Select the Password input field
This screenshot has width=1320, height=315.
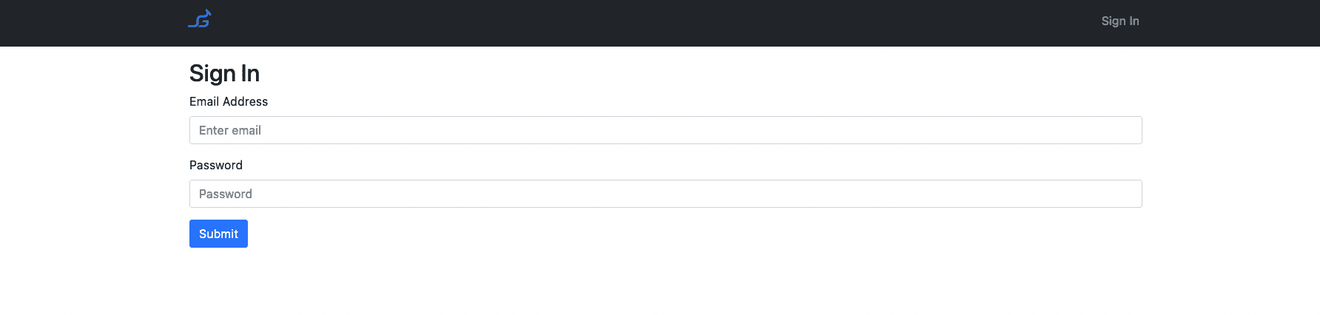665,194
